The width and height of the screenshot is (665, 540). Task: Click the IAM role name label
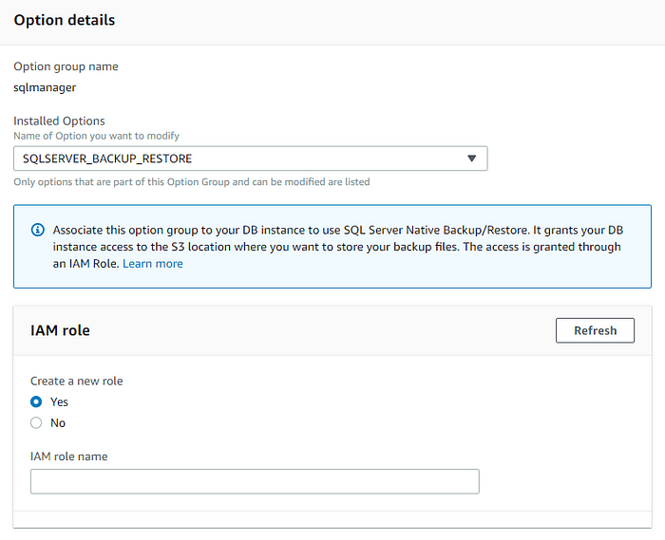pos(69,456)
